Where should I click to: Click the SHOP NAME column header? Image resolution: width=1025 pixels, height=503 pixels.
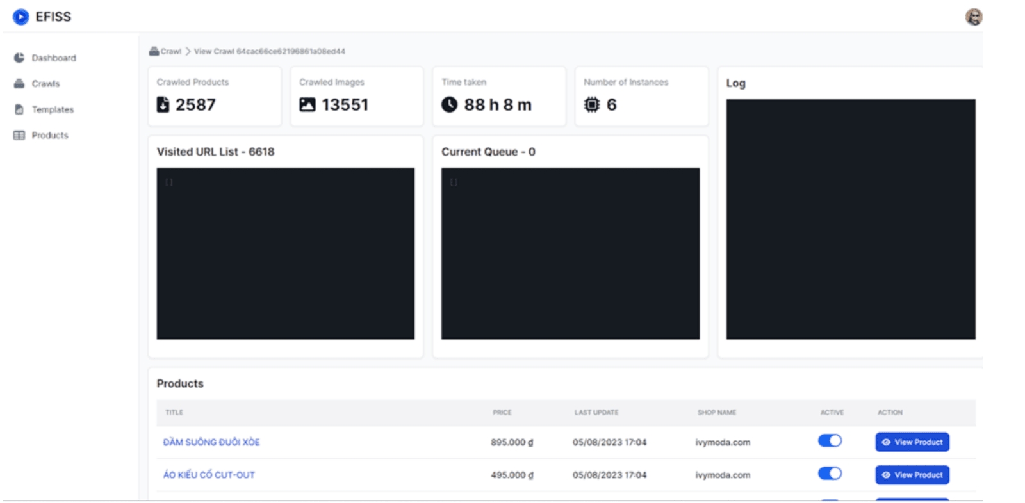pos(717,413)
